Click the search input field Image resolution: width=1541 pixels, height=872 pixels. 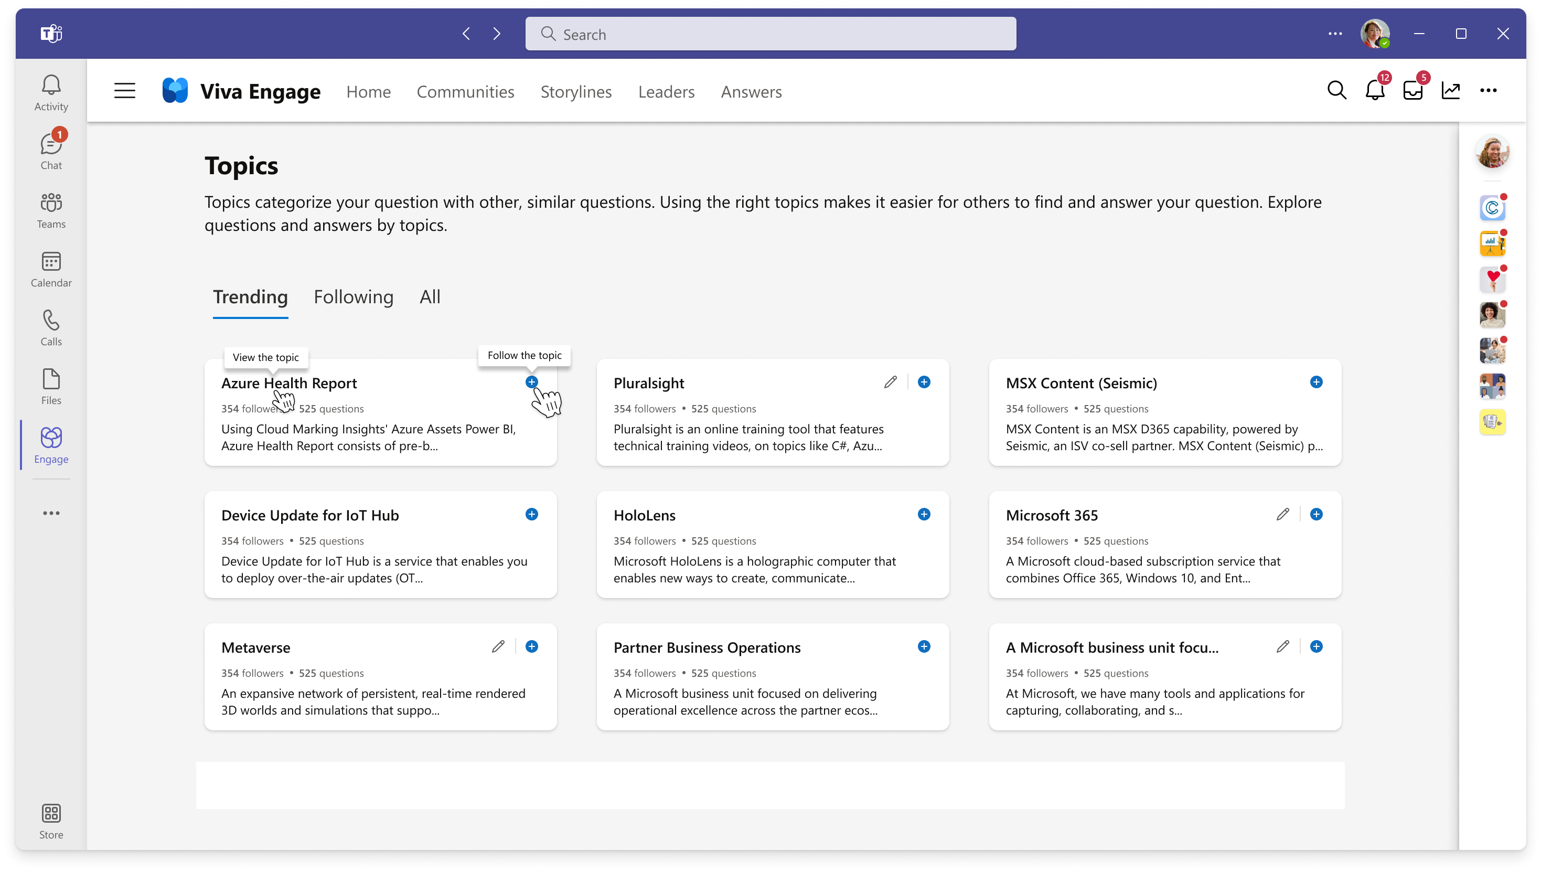(x=770, y=34)
